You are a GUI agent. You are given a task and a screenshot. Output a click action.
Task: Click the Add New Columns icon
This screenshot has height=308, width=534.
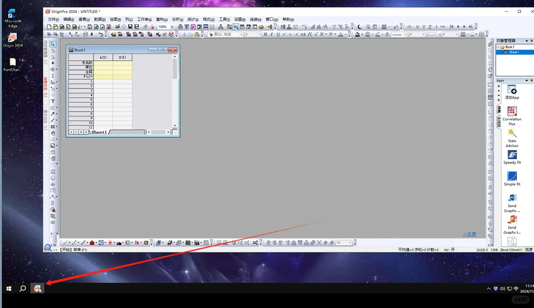[270, 26]
